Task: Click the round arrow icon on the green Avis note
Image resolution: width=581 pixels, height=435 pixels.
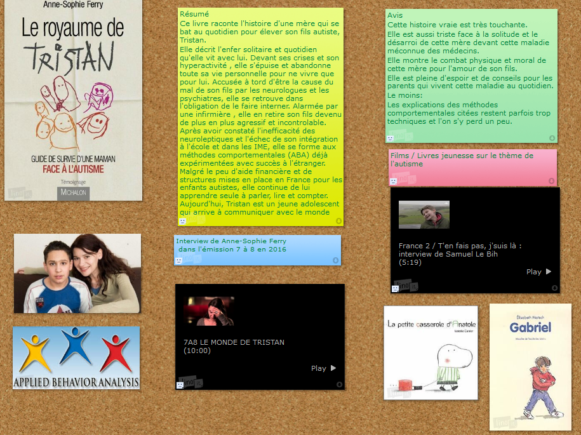Action: pyautogui.click(x=552, y=138)
